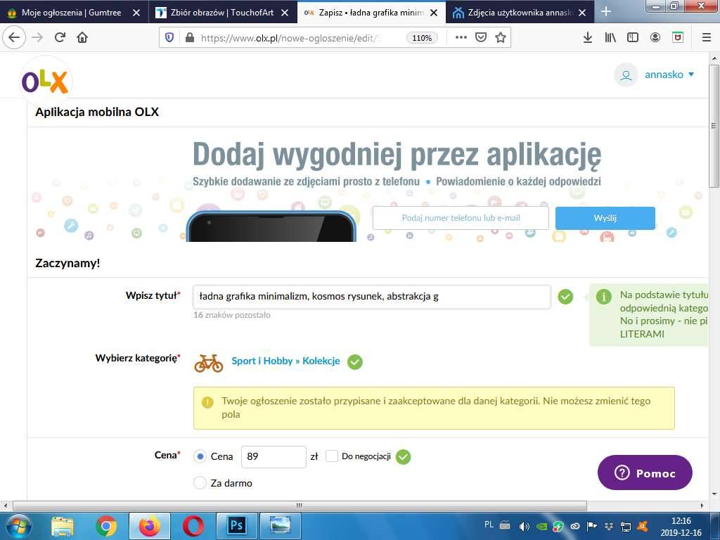The width and height of the screenshot is (720, 540).
Task: Check the Do negocjacji checkbox
Action: [332, 456]
